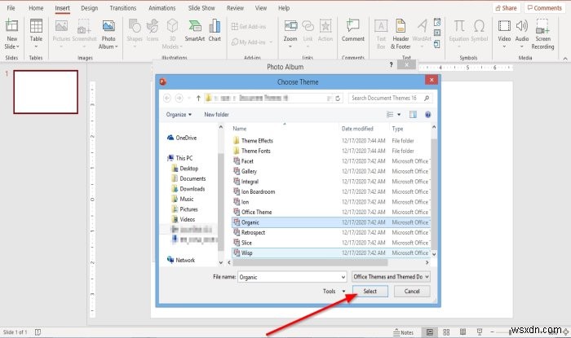Screen dimensions: 571x338
Task: Start Slide Show from status bar
Action: point(480,331)
